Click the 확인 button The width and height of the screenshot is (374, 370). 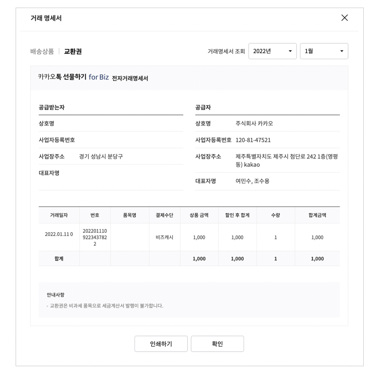tap(217, 344)
